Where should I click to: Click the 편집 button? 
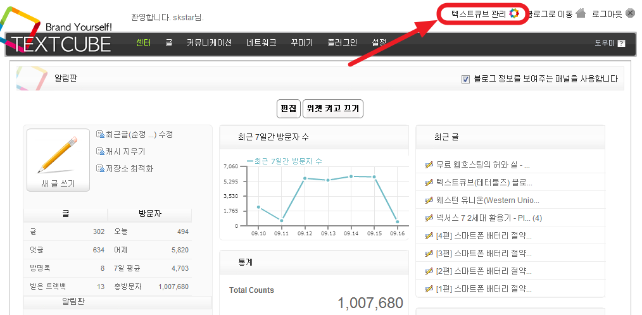[289, 109]
